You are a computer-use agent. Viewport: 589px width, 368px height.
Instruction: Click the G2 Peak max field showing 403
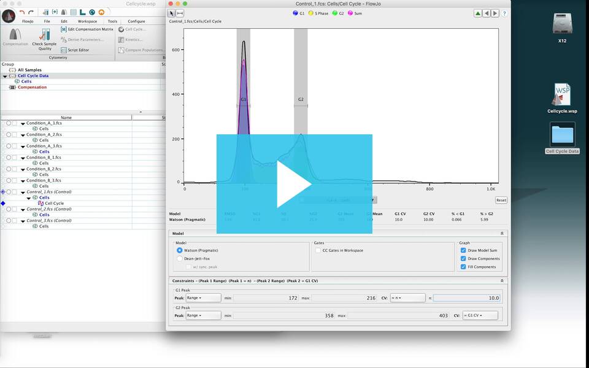(x=399, y=315)
